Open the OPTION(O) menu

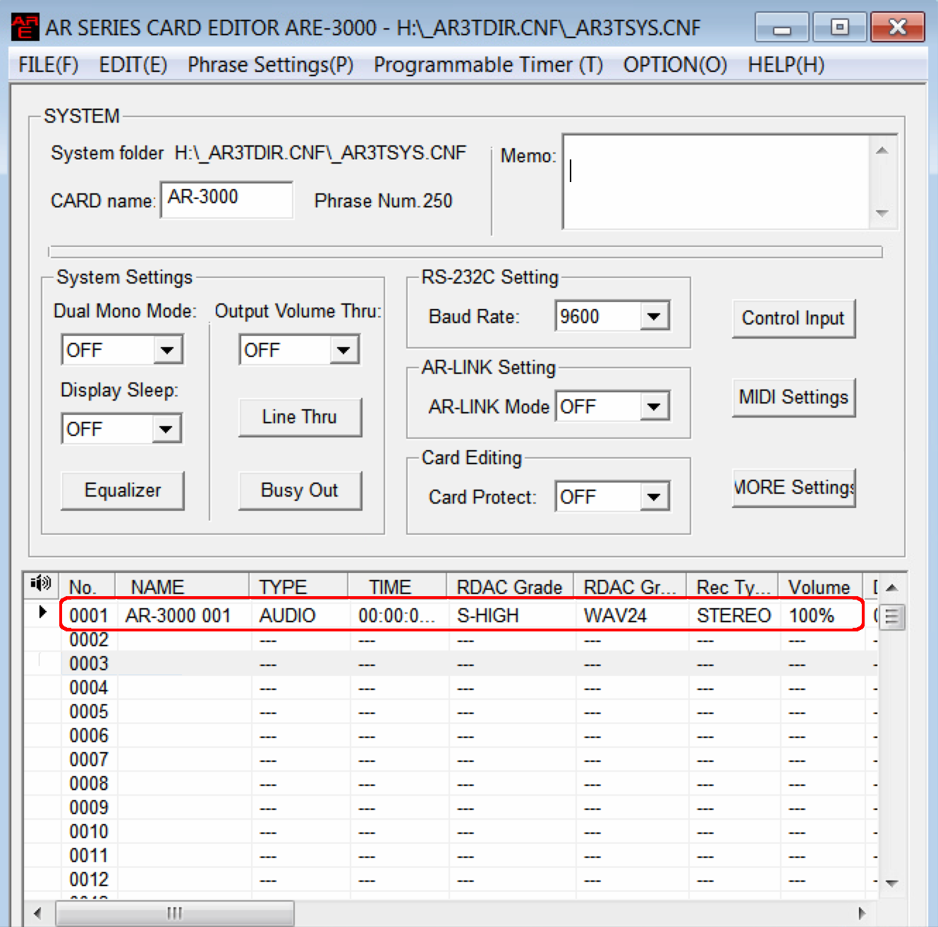675,65
